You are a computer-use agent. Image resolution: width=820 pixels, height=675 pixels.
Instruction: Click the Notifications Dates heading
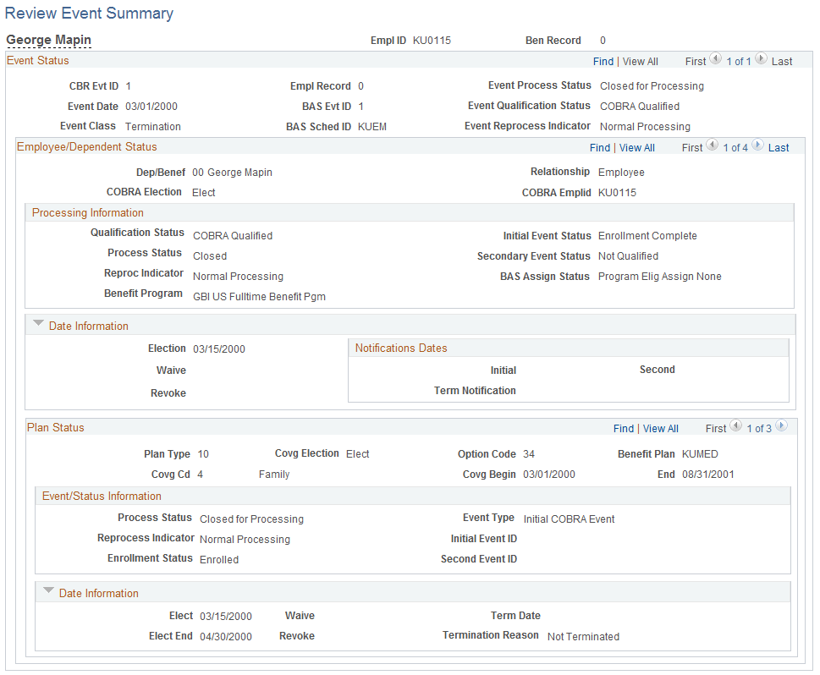click(401, 348)
